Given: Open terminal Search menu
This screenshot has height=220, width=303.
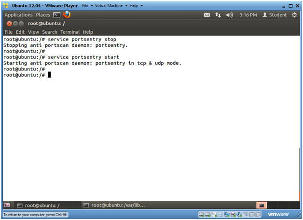Looking at the screenshot, I should pyautogui.click(x=50, y=32).
